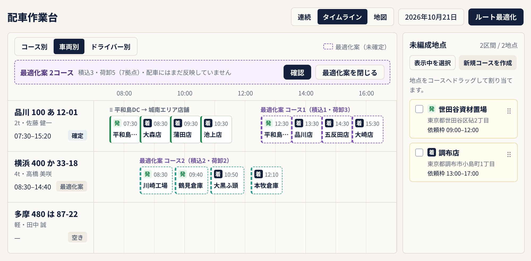
Task: Click 着 icon on 10:30 池上店 stop
Action: click(x=208, y=123)
